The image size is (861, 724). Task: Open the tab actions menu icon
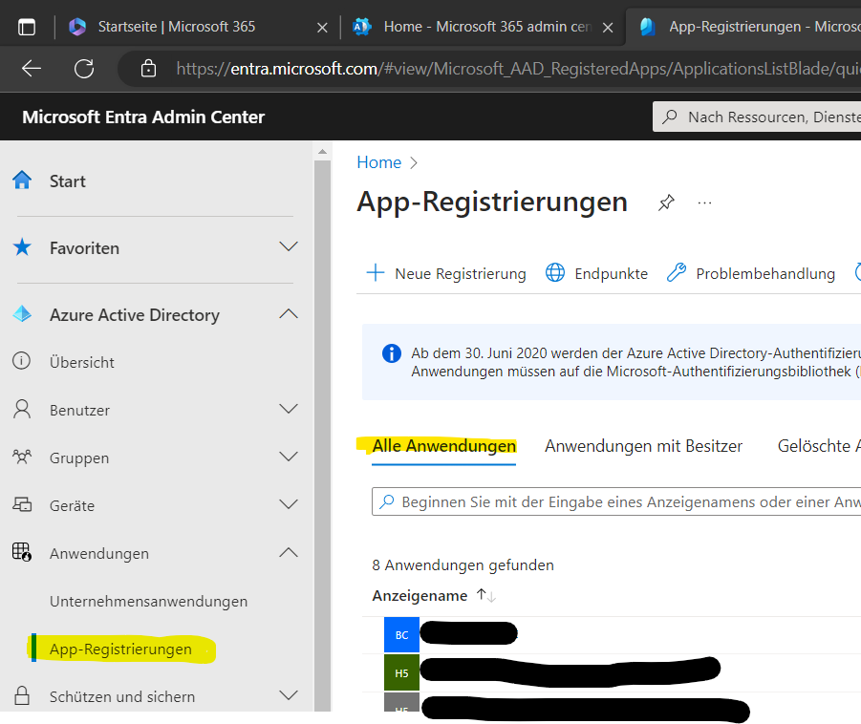pyautogui.click(x=27, y=27)
